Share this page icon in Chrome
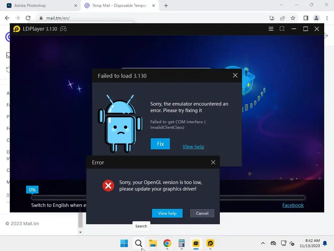The width and height of the screenshot is (334, 251). (282, 18)
